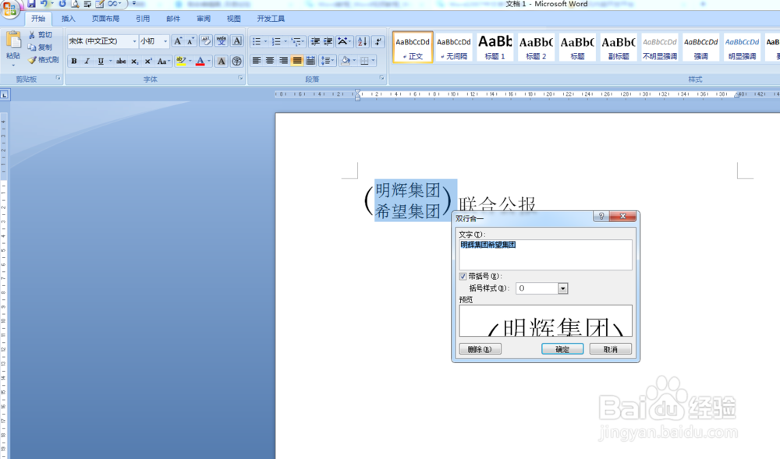Toggle character shading
The image size is (780, 459).
tap(222, 61)
